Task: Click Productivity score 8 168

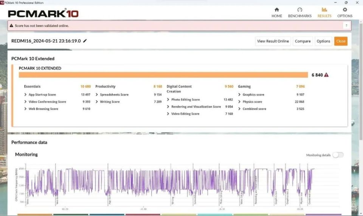Action: 158,86
